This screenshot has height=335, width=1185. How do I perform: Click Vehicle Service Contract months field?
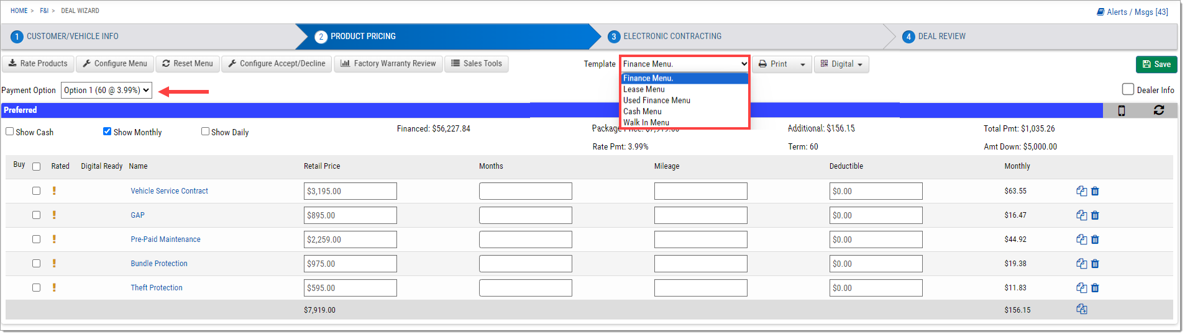[x=526, y=191]
